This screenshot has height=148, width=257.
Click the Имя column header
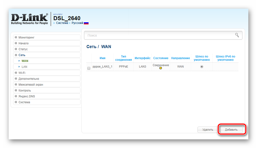(103, 58)
